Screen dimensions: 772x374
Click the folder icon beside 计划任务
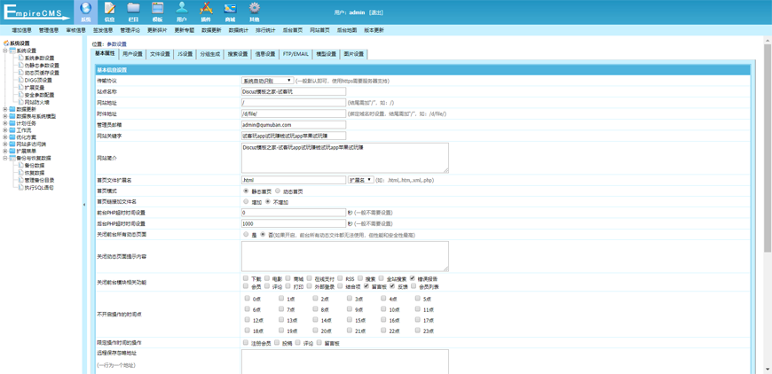[12, 123]
